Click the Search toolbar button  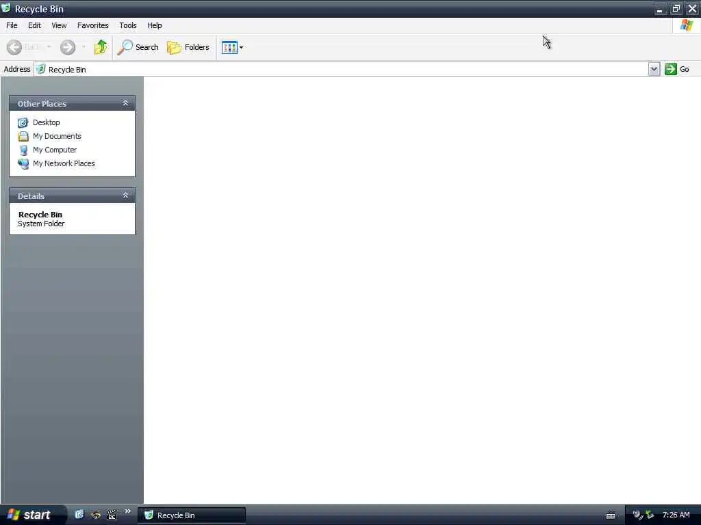click(138, 47)
